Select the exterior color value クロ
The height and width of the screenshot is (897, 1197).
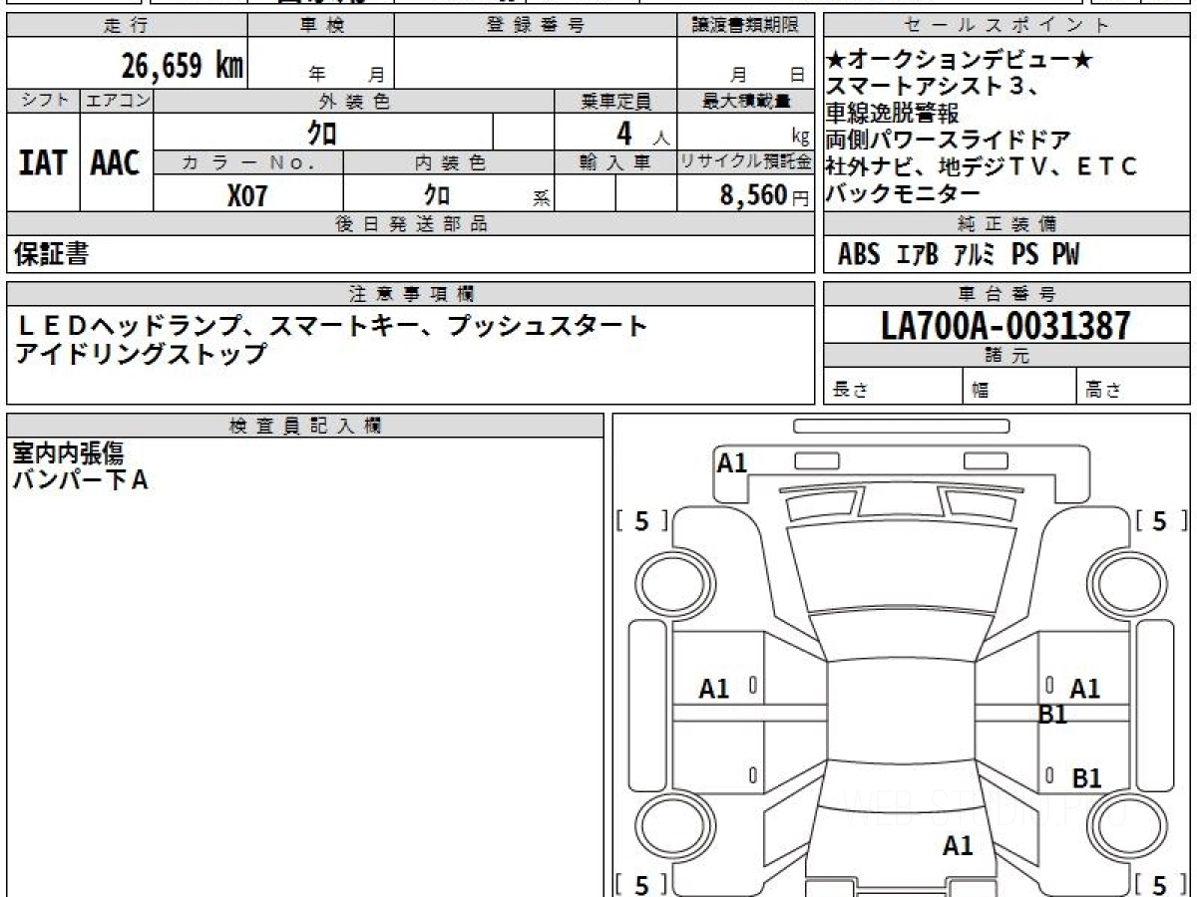pos(322,132)
